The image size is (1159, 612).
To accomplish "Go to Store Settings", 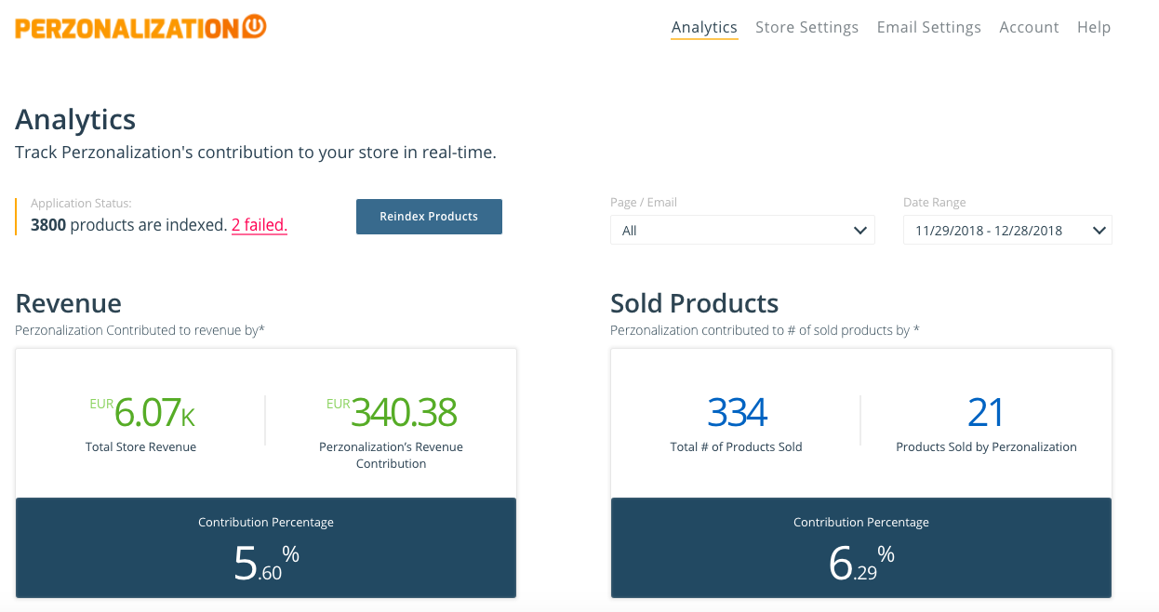I will [x=806, y=28].
